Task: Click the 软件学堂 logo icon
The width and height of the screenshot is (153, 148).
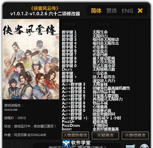Action: point(66,144)
